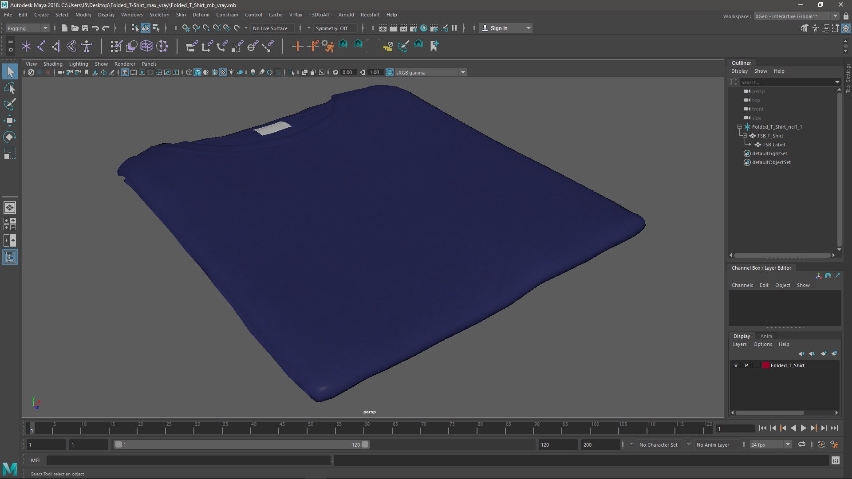Viewport: 852px width, 479px height.
Task: Open the Channel Box Channels menu
Action: click(x=742, y=285)
